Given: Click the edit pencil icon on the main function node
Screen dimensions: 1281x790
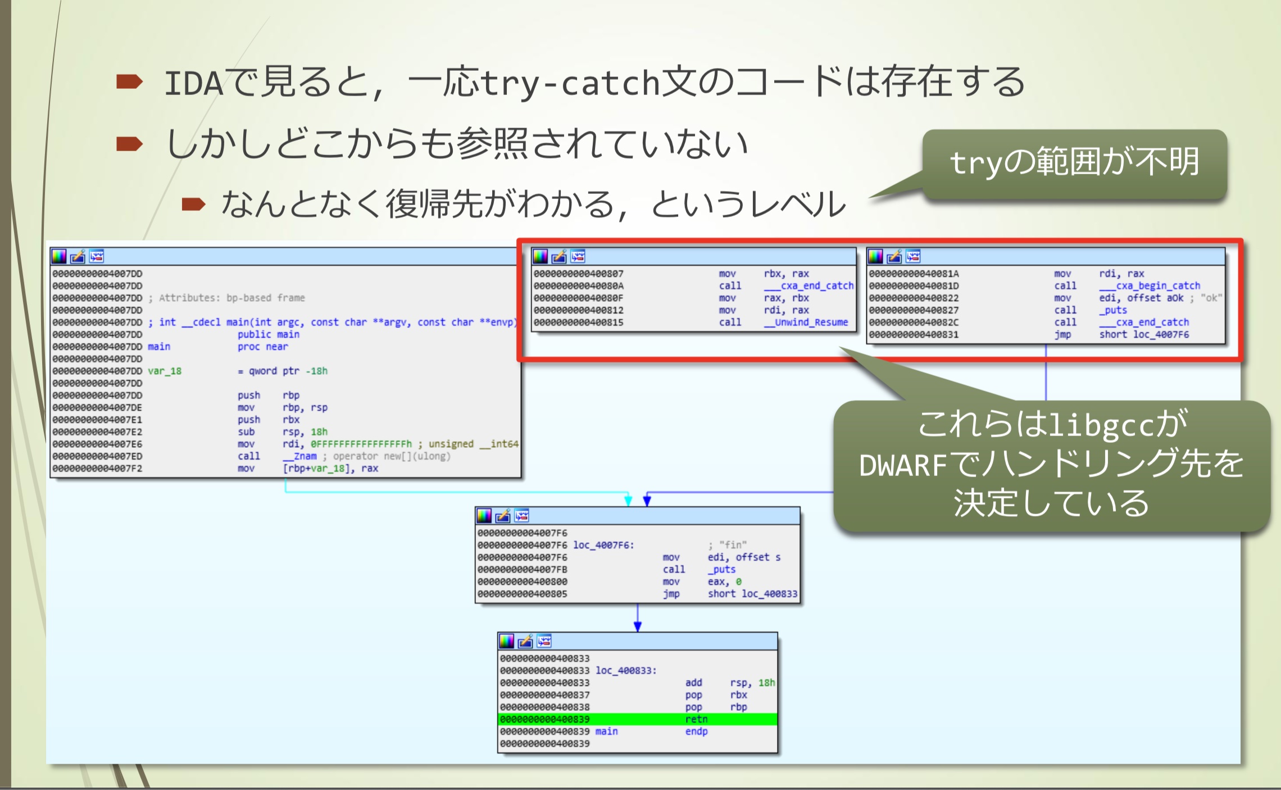Looking at the screenshot, I should point(78,257).
